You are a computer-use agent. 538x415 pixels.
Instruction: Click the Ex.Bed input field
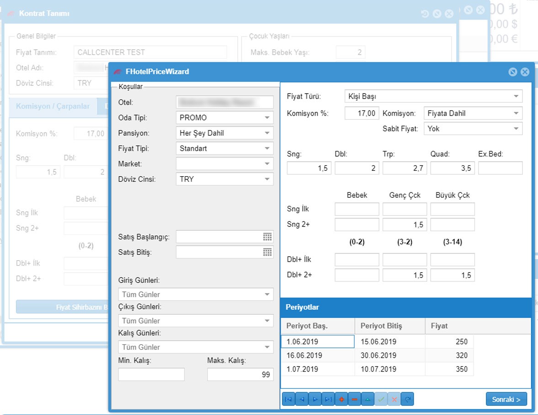tap(500, 168)
